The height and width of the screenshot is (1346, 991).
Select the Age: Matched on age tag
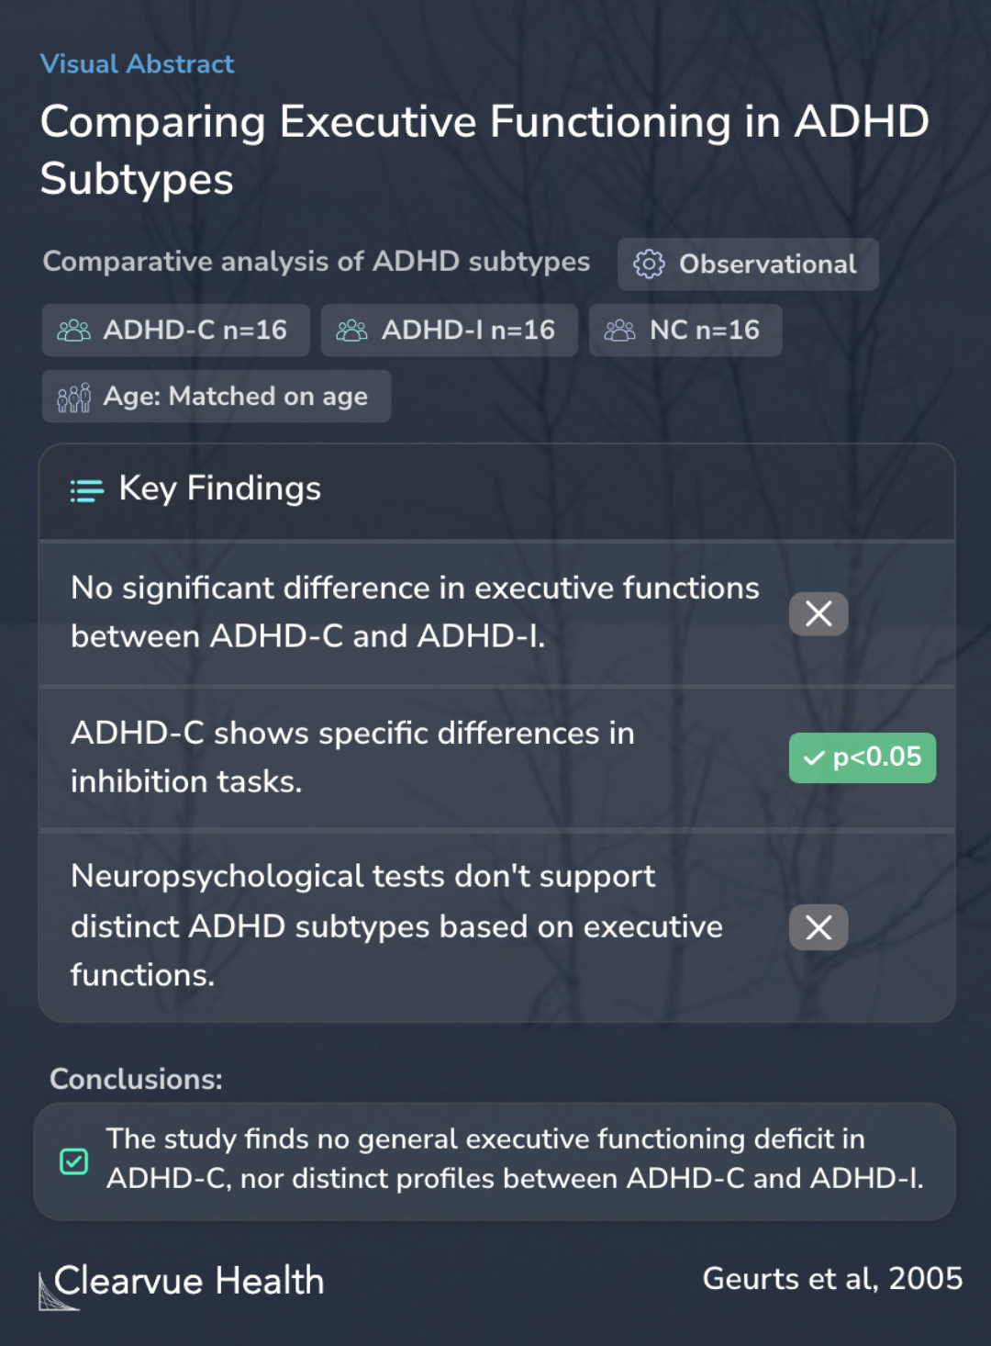[x=217, y=397]
